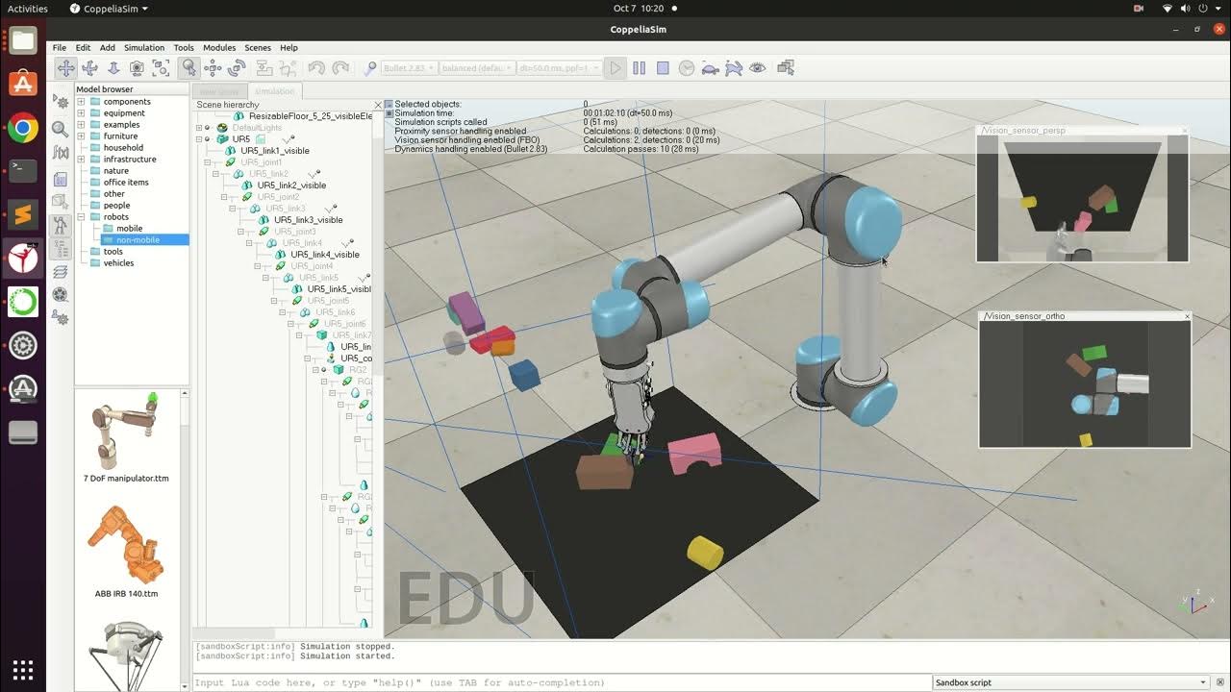
Task: Select the camera opening angle tool
Action: [x=138, y=68]
